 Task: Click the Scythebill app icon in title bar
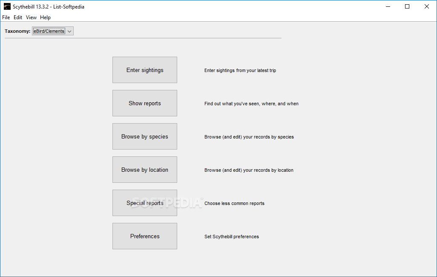click(x=7, y=6)
